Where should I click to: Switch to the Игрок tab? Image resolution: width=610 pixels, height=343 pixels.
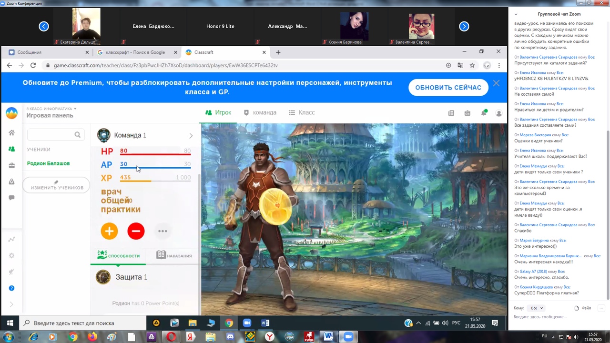click(x=218, y=113)
